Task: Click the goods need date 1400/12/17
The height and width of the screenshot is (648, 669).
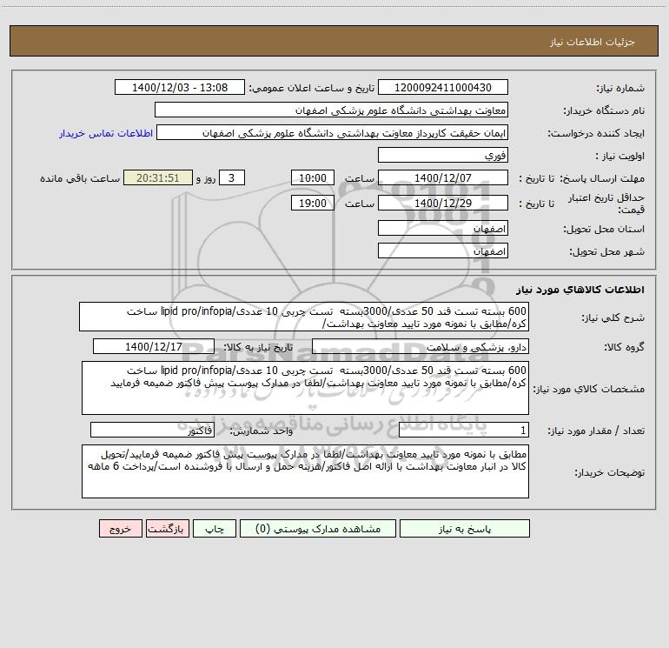Action: (x=154, y=346)
